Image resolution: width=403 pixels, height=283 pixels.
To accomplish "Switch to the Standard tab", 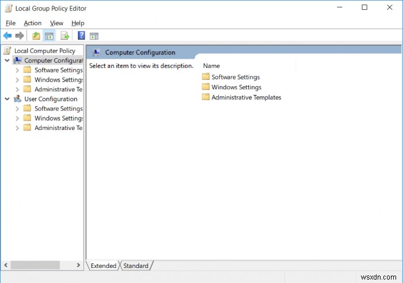I will pos(136,266).
